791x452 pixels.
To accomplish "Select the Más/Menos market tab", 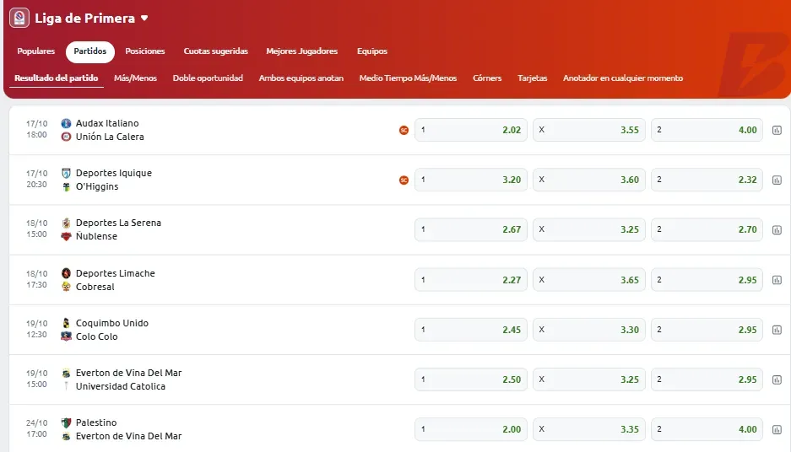I will (135, 78).
